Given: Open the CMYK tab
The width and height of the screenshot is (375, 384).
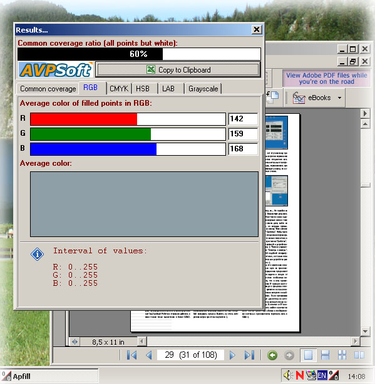Looking at the screenshot, I should coord(119,89).
